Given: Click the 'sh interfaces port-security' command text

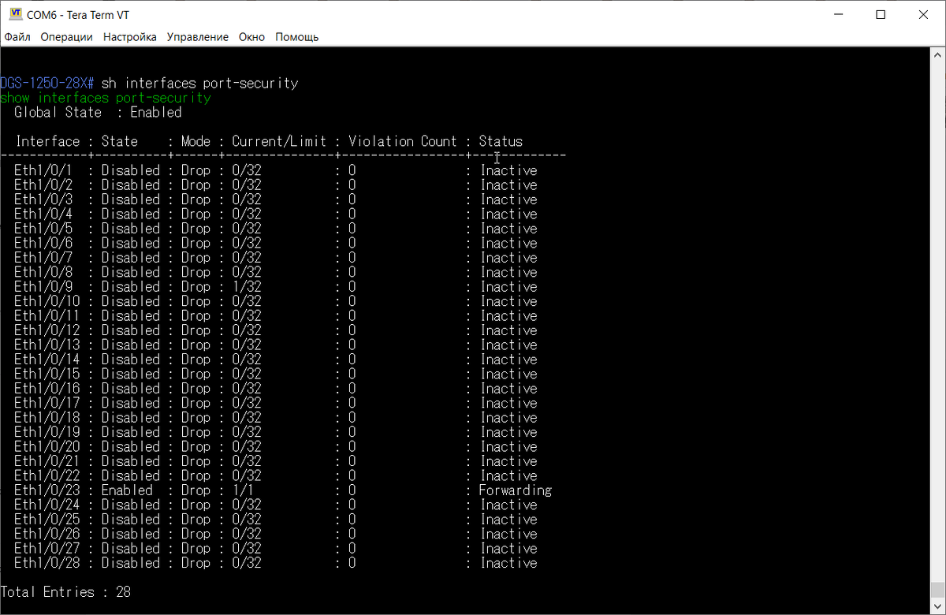Looking at the screenshot, I should pyautogui.click(x=200, y=83).
